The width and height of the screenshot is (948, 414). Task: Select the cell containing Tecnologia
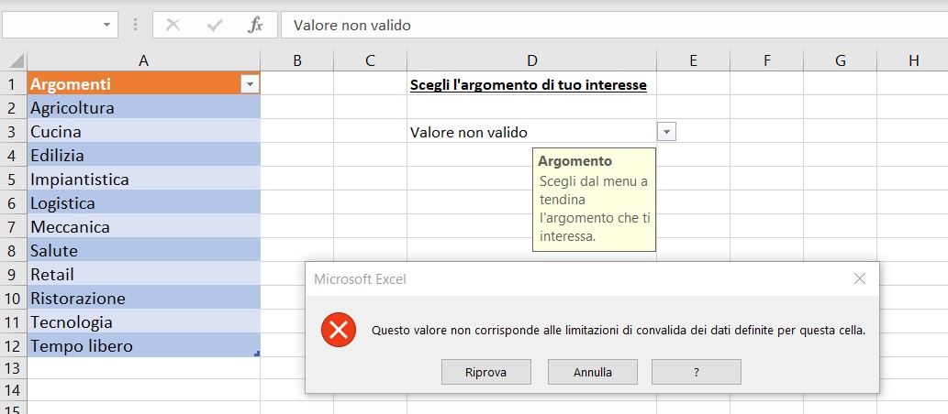point(144,322)
